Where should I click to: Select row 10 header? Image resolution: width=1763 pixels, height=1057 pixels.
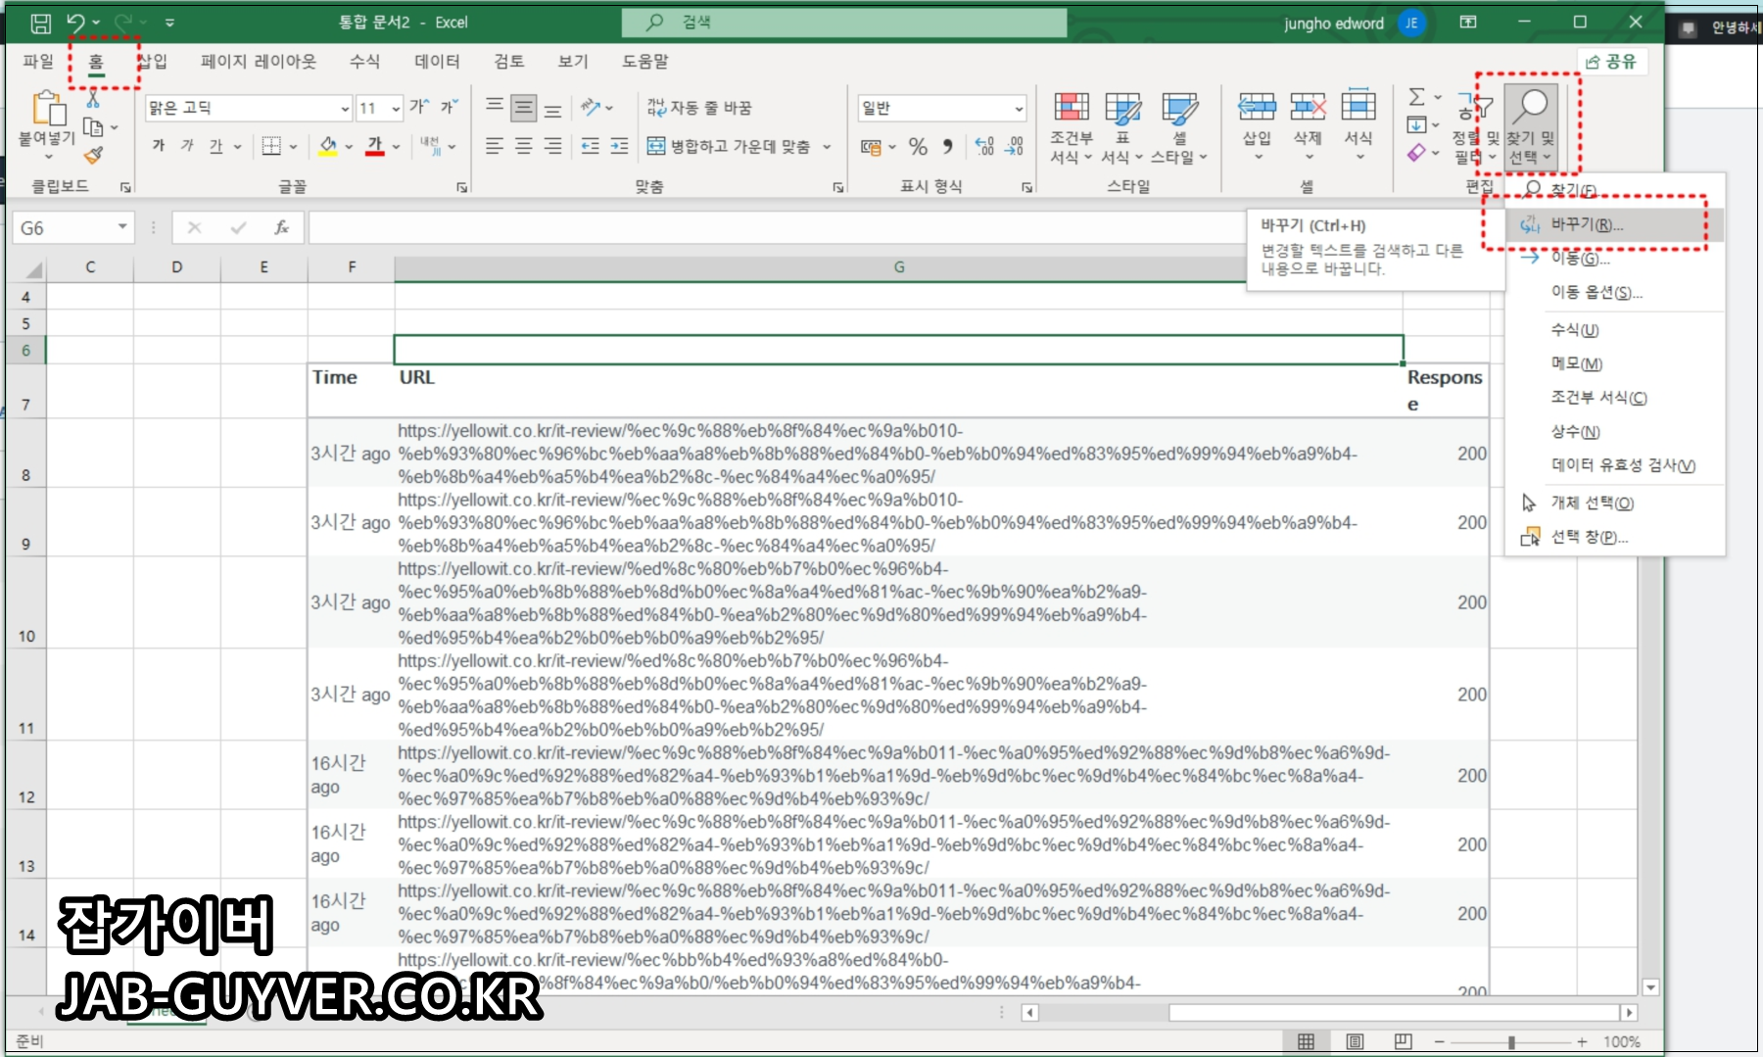tap(25, 602)
